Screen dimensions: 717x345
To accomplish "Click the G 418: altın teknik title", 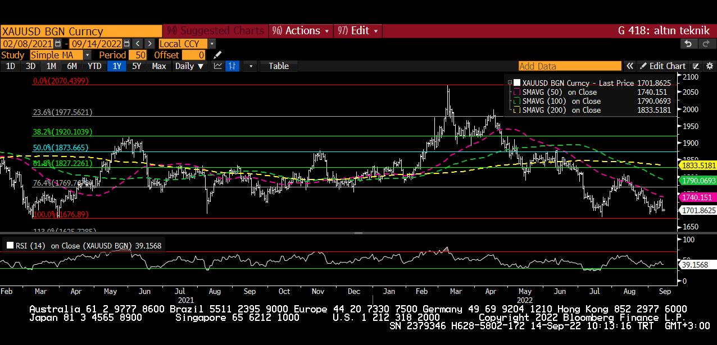I will pyautogui.click(x=664, y=31).
